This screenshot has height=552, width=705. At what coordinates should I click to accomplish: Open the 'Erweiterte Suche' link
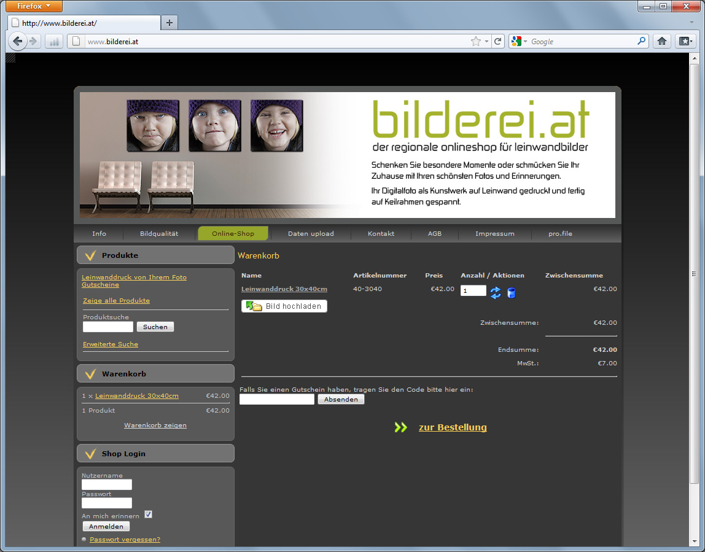111,344
